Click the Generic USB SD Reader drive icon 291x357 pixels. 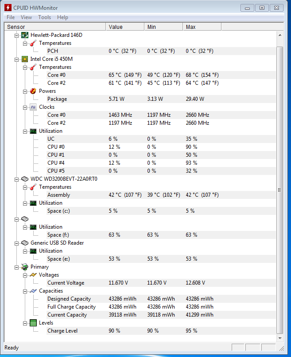click(x=24, y=243)
